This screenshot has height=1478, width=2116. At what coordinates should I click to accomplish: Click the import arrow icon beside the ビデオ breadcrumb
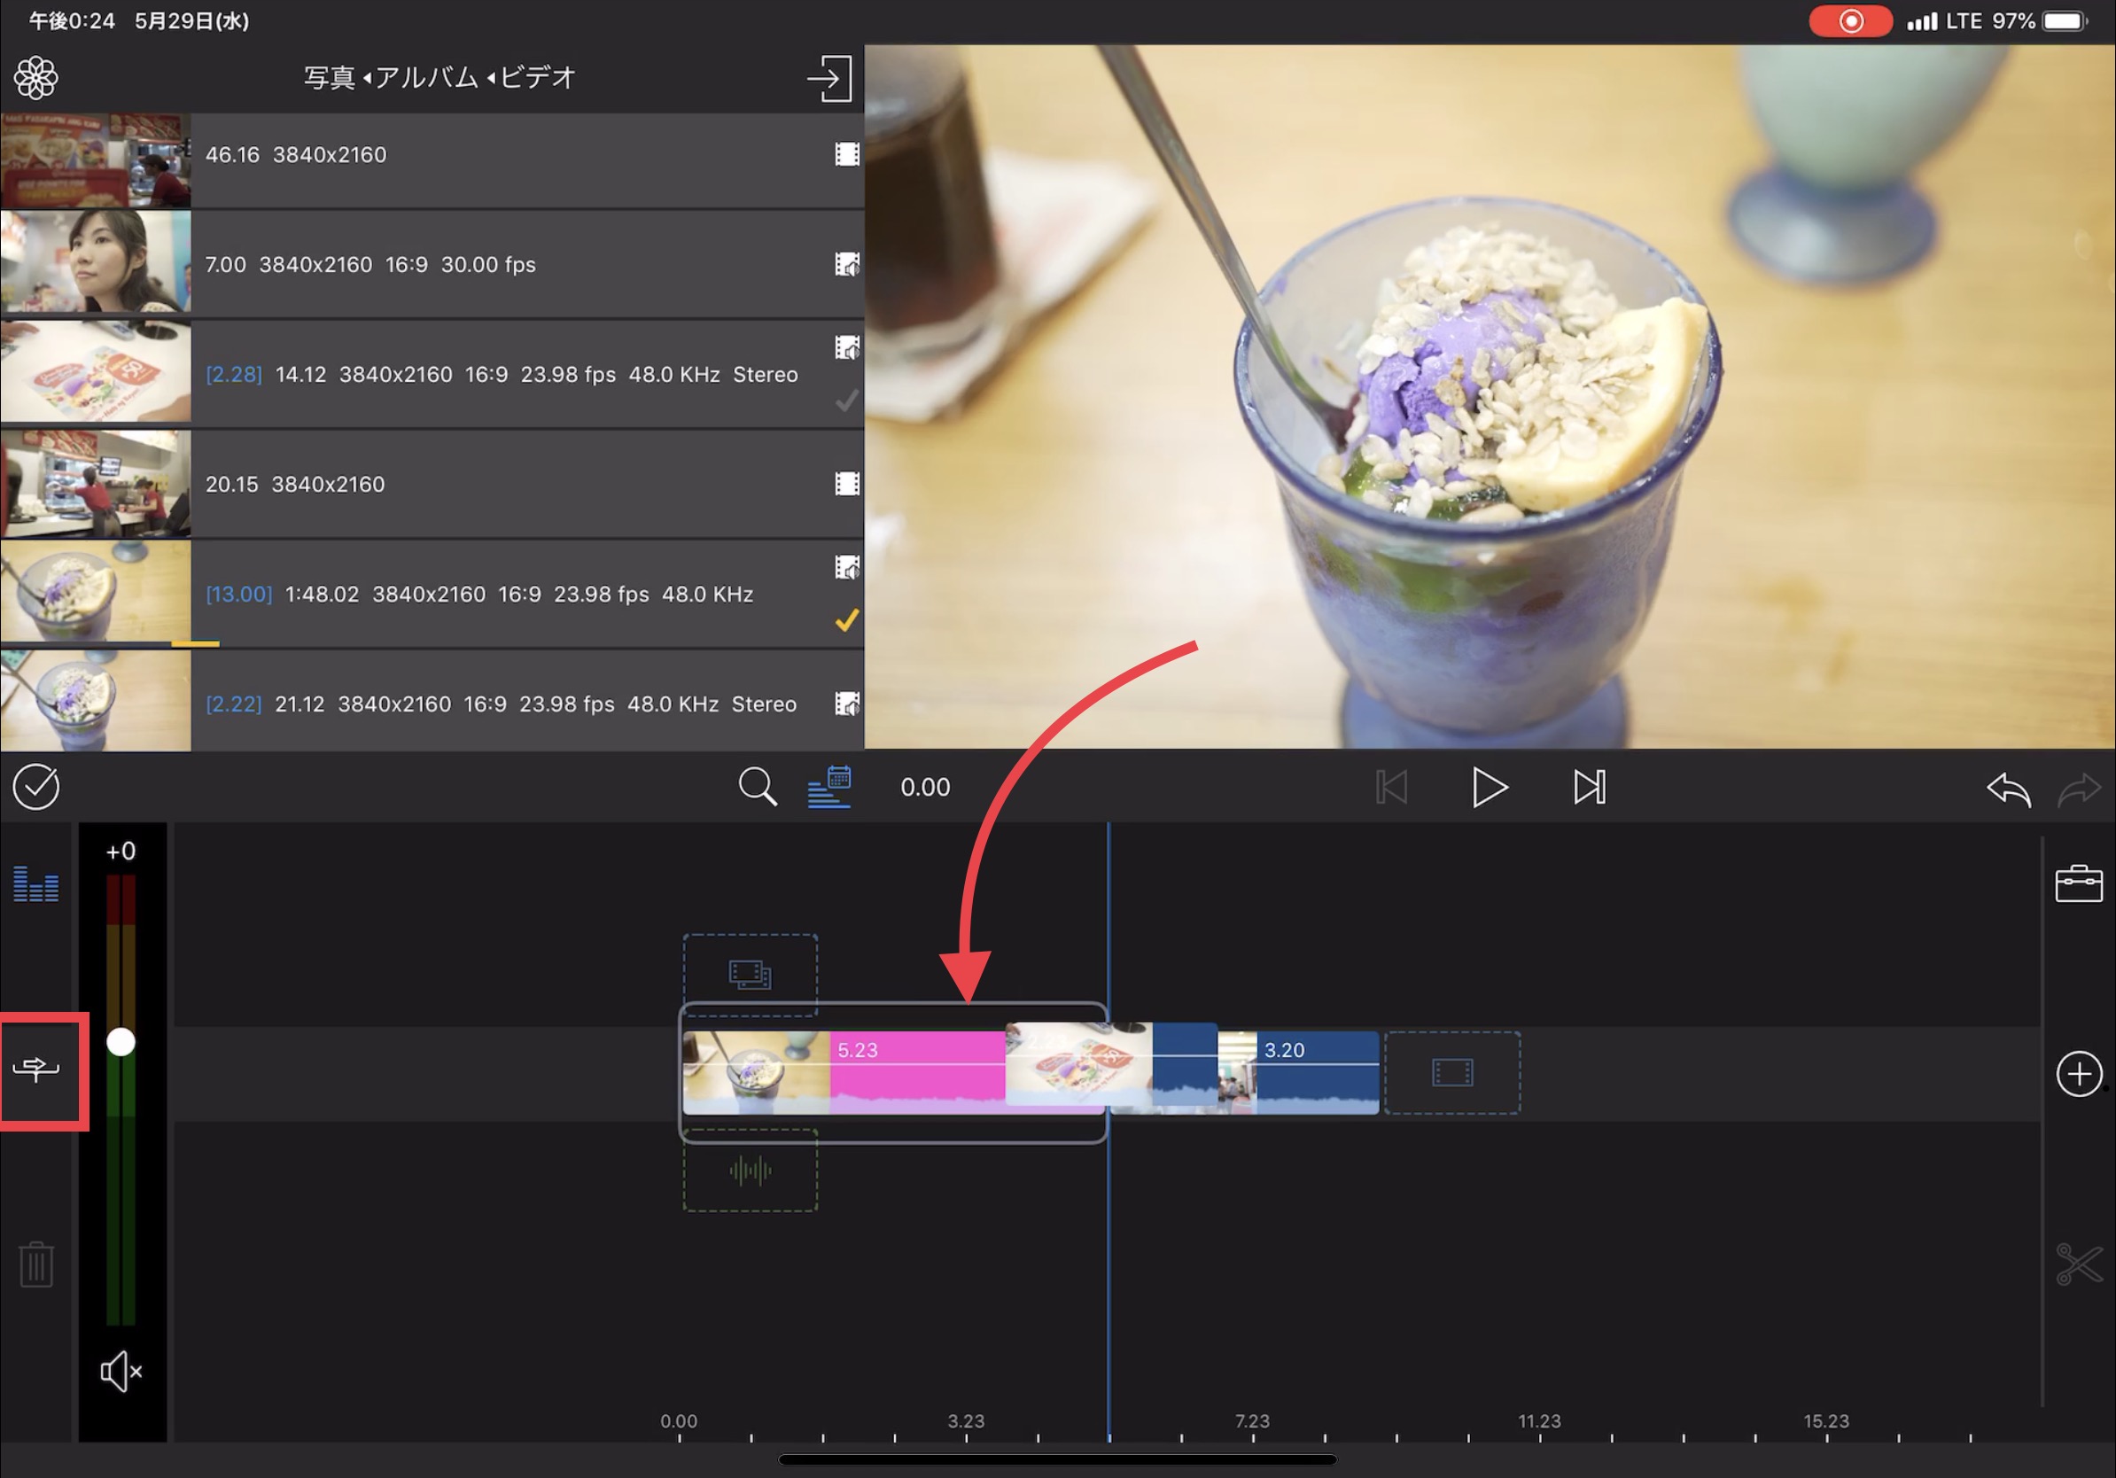[x=829, y=78]
